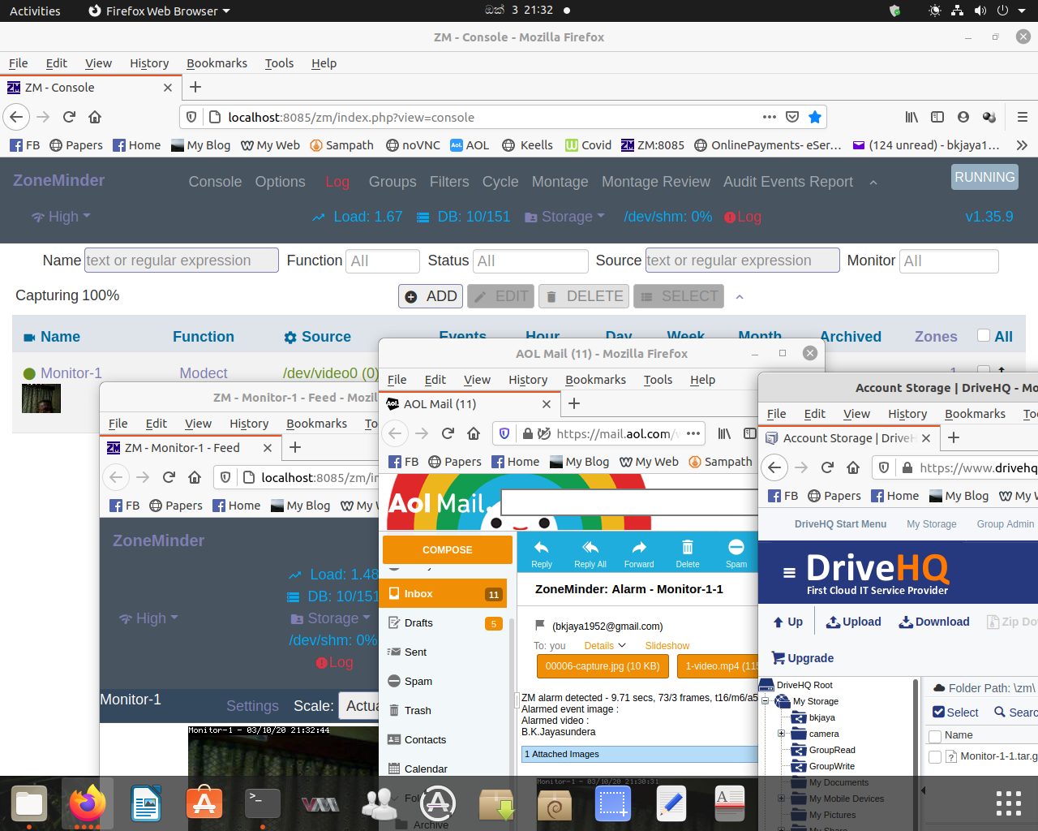Flag the ZoneMinder Alarm email

click(539, 625)
